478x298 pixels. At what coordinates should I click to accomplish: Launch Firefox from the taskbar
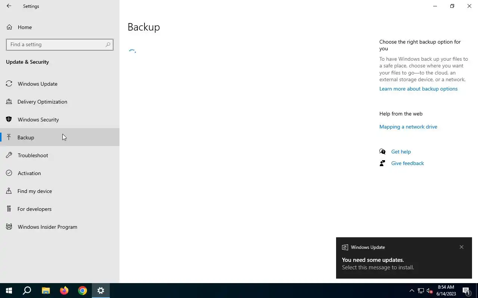(64, 291)
